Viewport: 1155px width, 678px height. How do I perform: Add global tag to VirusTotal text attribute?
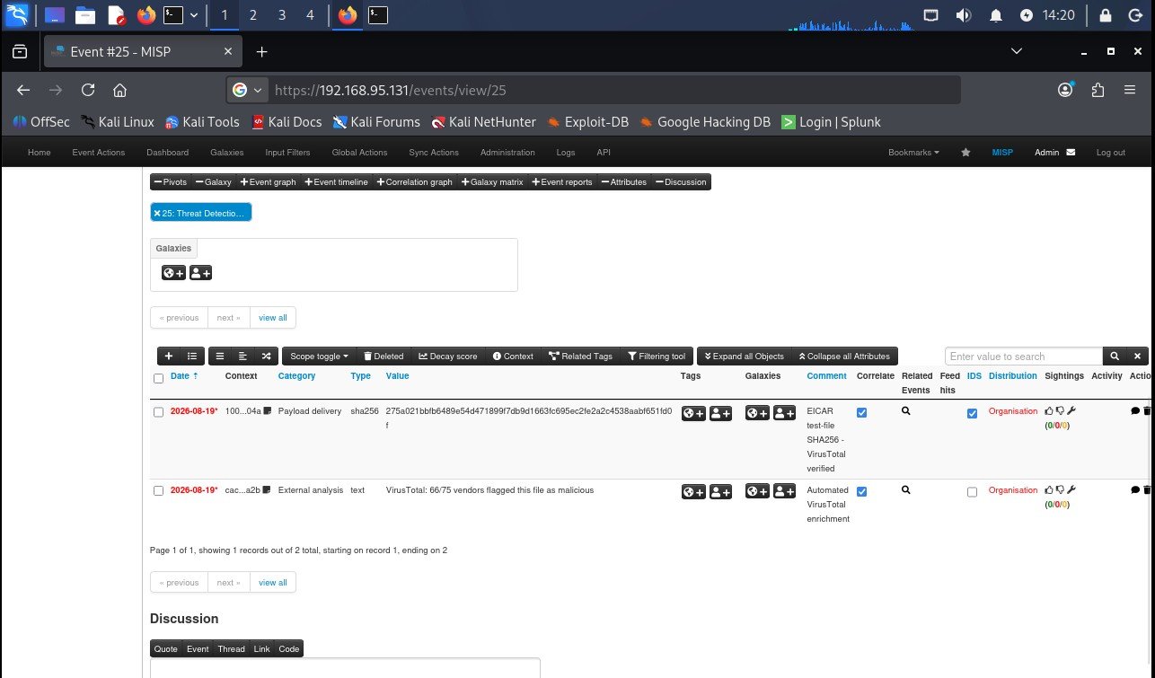point(693,491)
